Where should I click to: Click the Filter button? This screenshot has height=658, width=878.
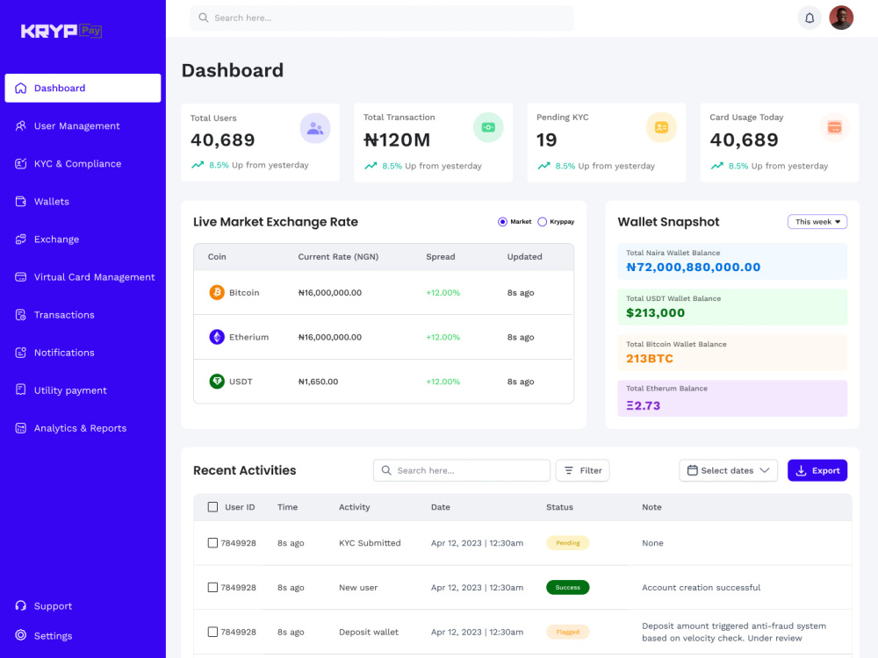tap(582, 470)
